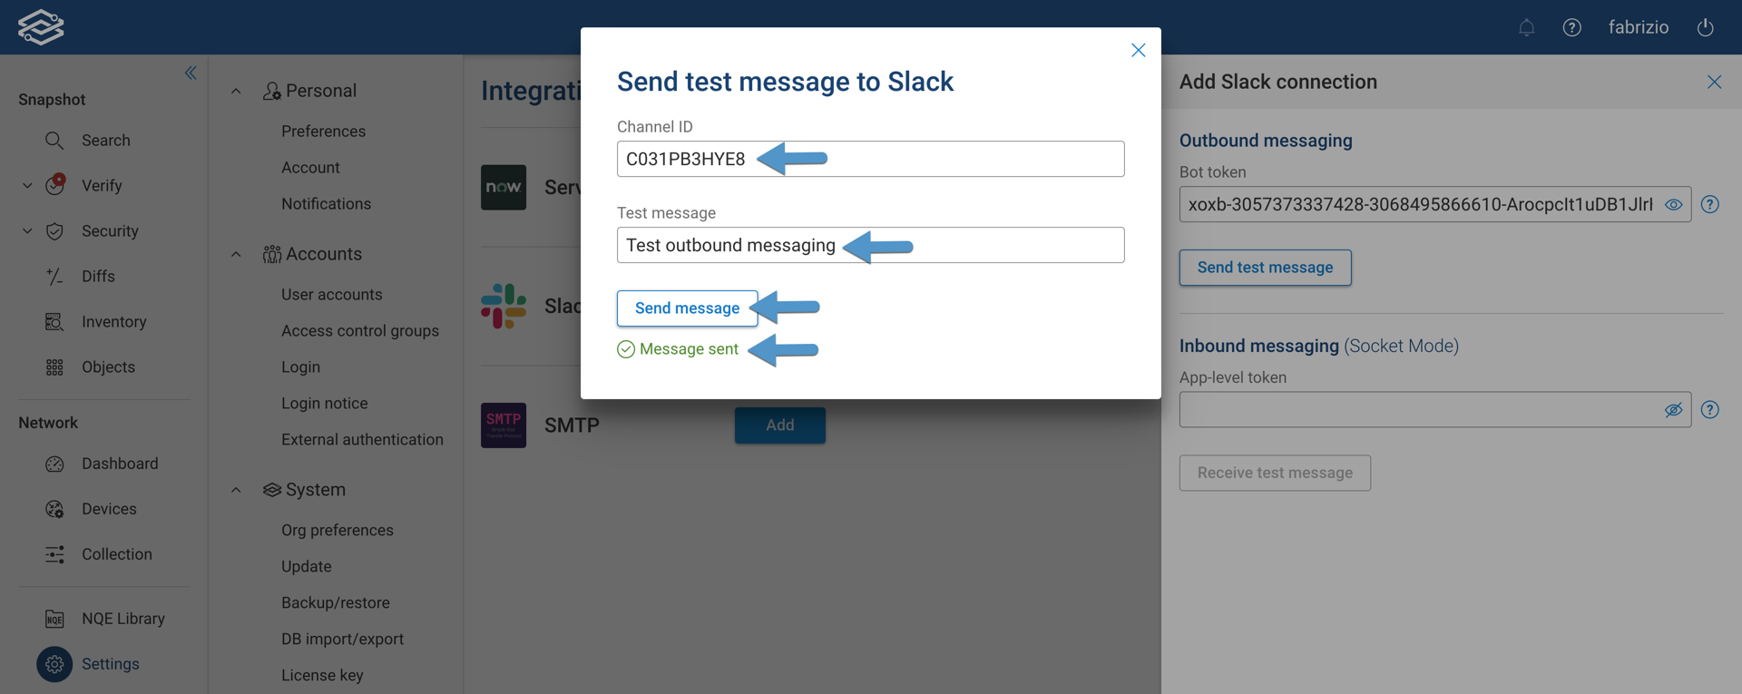Collapse the Accounts section chevron
Screen dimensions: 1742x694
(236, 253)
